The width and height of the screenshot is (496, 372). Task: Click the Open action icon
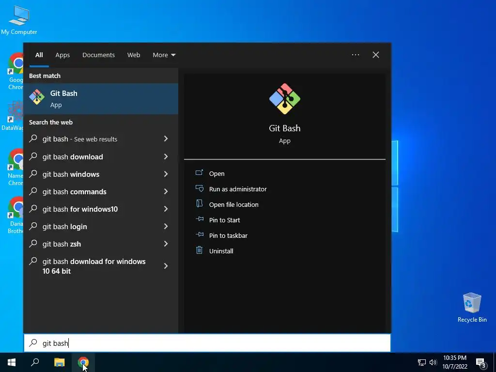199,173
